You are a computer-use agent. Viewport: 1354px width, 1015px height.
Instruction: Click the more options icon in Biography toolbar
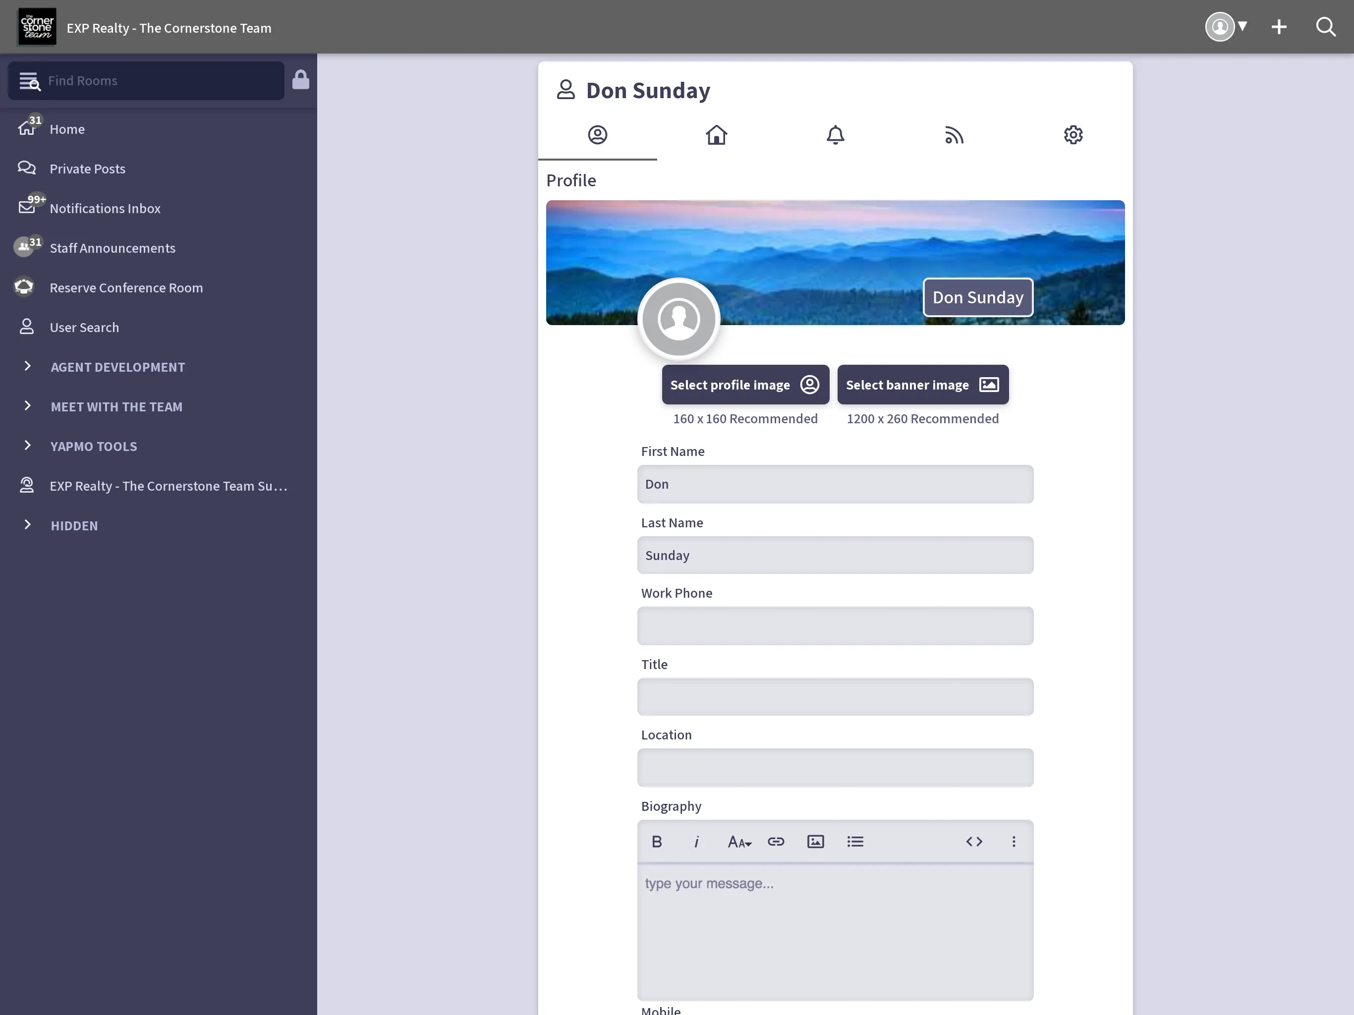tap(1014, 841)
